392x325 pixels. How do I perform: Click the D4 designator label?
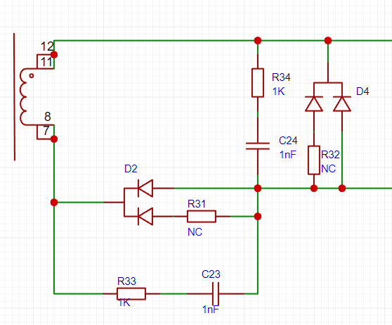click(362, 91)
